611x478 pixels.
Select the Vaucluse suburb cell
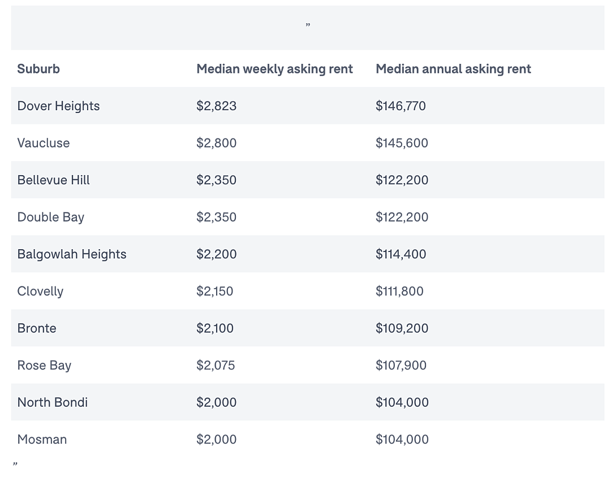coord(43,143)
